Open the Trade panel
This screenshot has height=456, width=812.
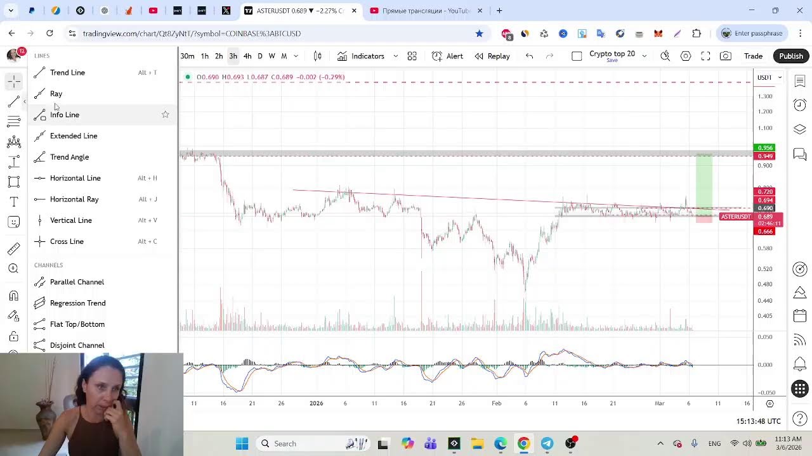tap(753, 56)
